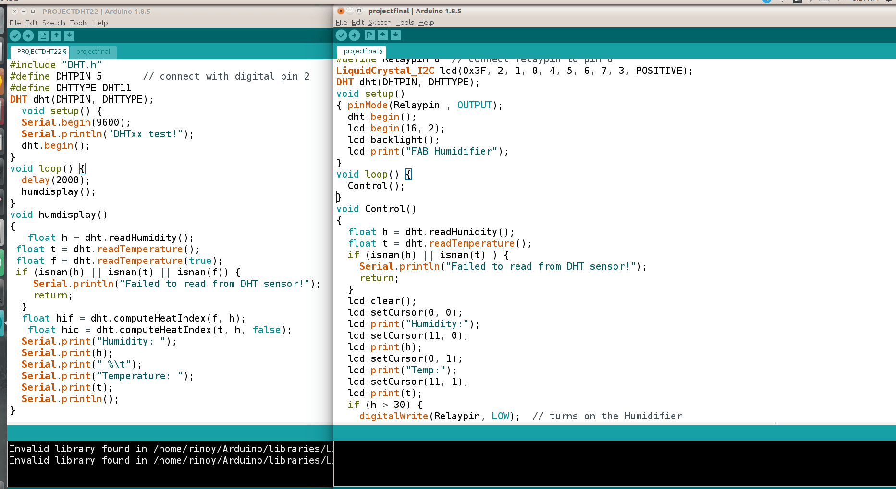Image resolution: width=896 pixels, height=489 pixels.
Task: Click '#define DHTTYPE DHT11' line
Action: (x=71, y=88)
